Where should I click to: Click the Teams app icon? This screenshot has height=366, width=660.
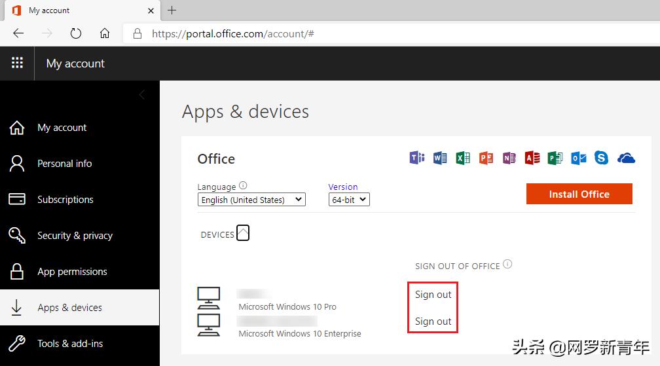click(x=416, y=158)
